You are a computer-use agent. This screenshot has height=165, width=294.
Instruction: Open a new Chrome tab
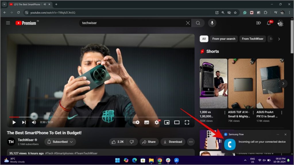(x=56, y=4)
